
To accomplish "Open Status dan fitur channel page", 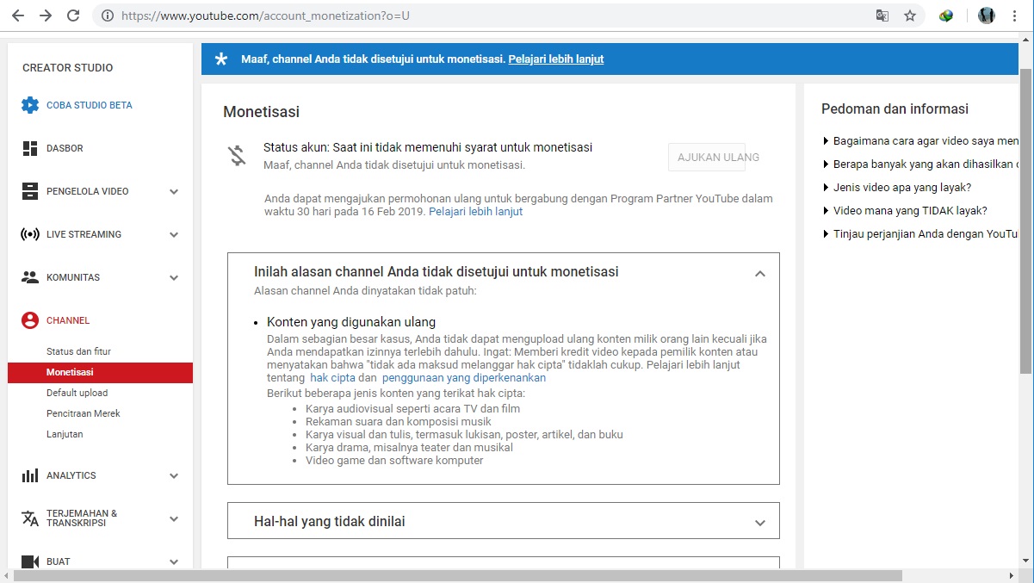I will [x=78, y=351].
